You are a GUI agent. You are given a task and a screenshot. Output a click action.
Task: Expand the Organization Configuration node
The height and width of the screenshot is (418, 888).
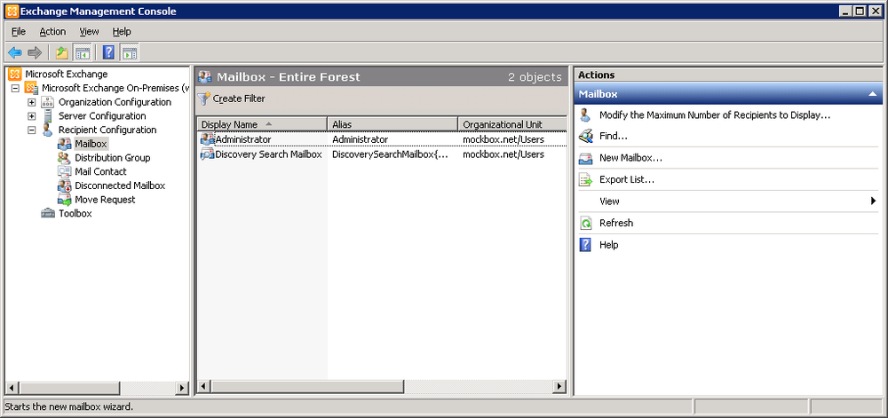[32, 102]
